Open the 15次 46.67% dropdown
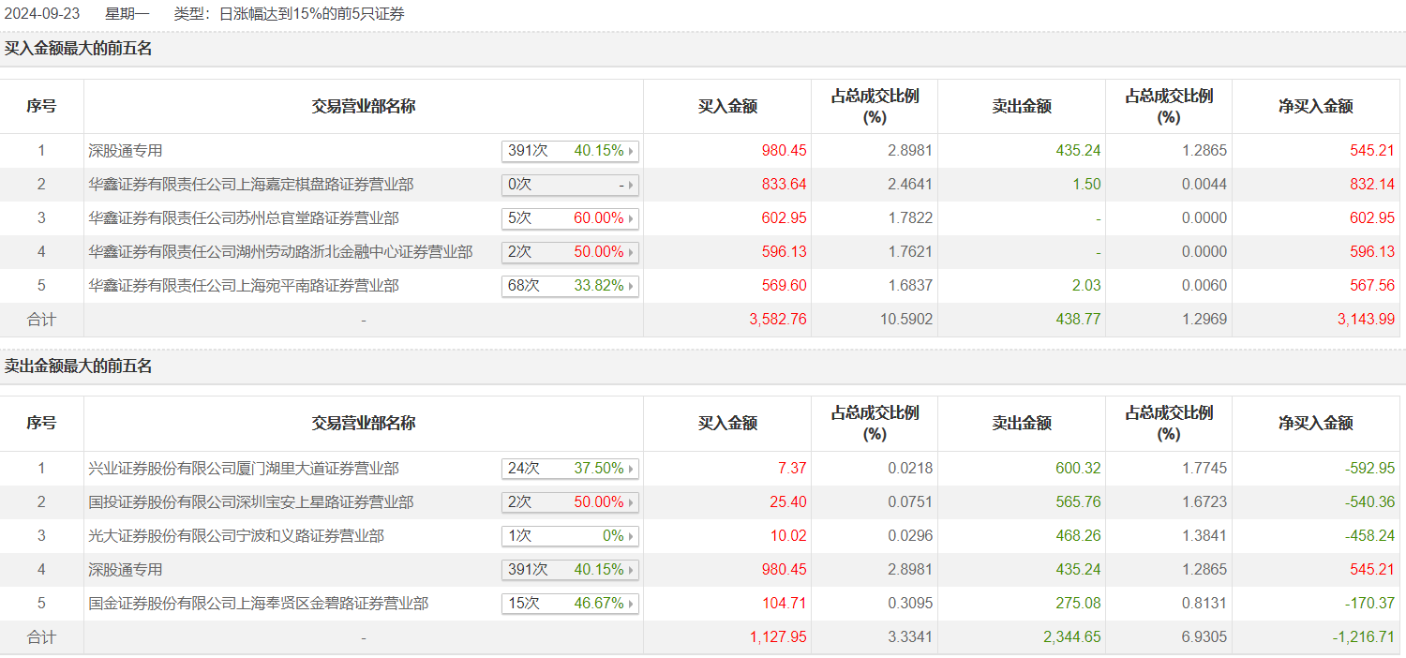1406x658 pixels. point(570,604)
